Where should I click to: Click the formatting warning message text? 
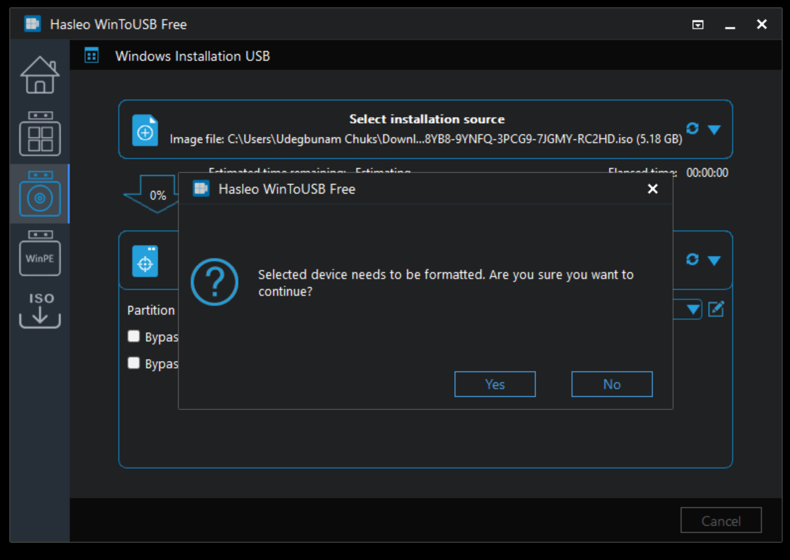(x=446, y=283)
